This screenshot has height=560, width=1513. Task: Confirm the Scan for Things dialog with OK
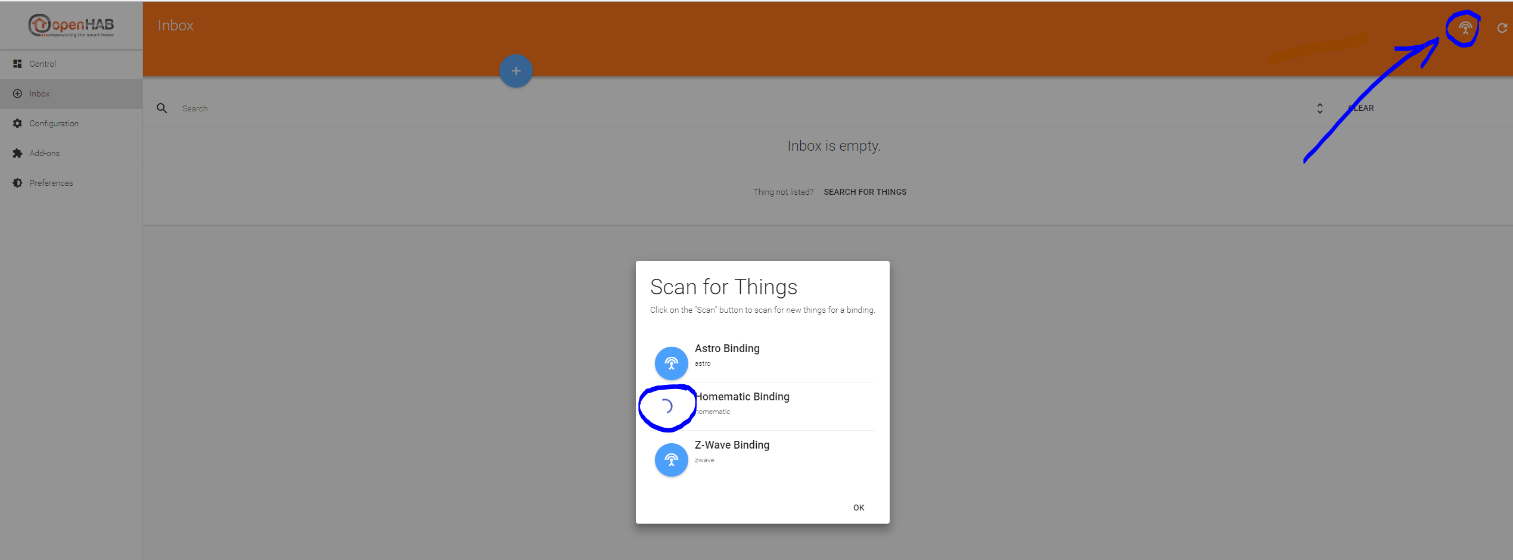click(x=859, y=508)
